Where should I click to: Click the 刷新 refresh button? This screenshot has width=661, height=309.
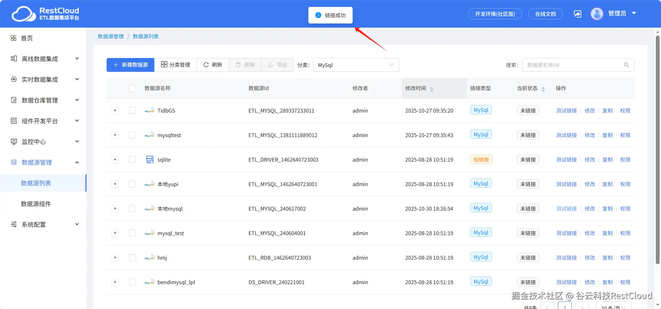tap(213, 65)
